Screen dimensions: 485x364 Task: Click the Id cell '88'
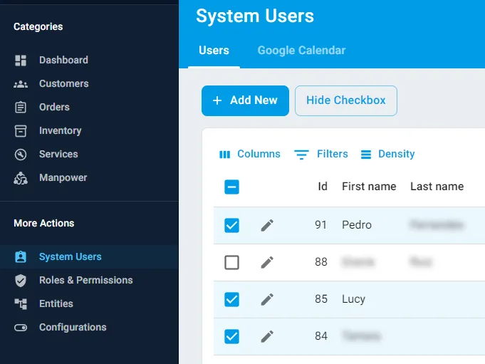point(321,262)
